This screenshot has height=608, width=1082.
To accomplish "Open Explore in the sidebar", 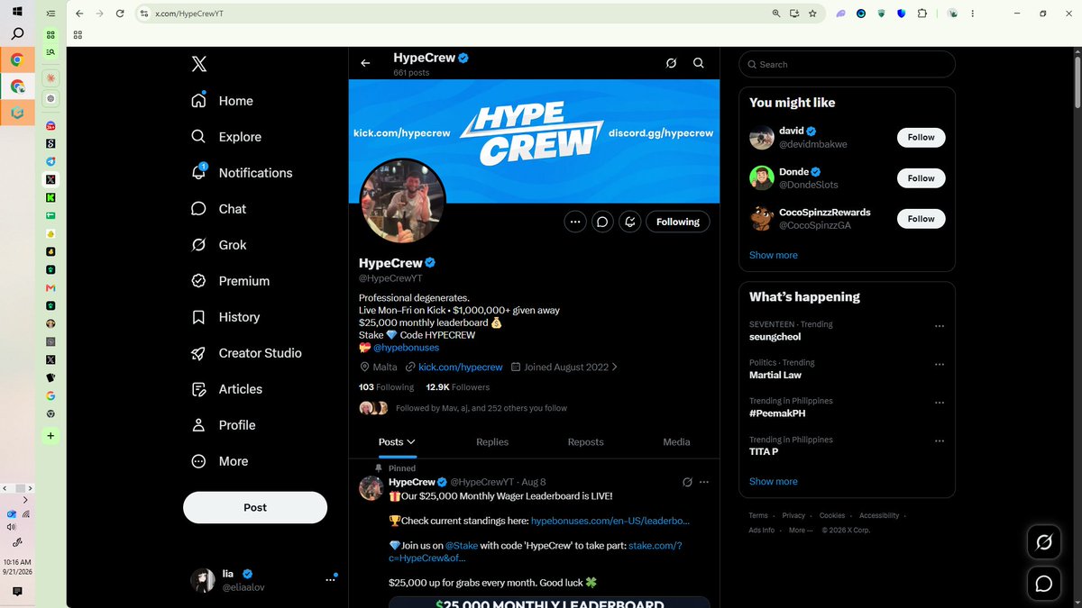I will point(226,137).
